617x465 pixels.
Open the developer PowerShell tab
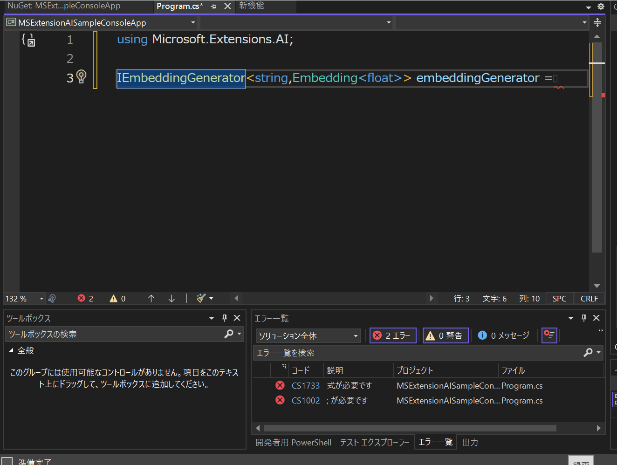click(x=294, y=442)
